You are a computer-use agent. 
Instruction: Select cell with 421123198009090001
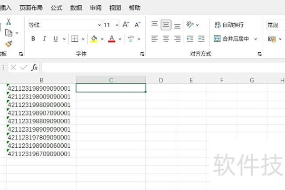[x=42, y=96]
